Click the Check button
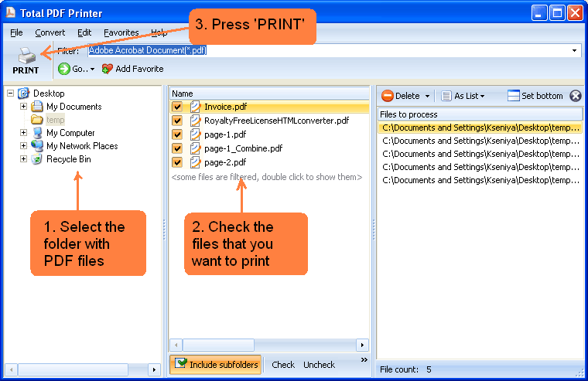This screenshot has width=588, height=381. [283, 365]
